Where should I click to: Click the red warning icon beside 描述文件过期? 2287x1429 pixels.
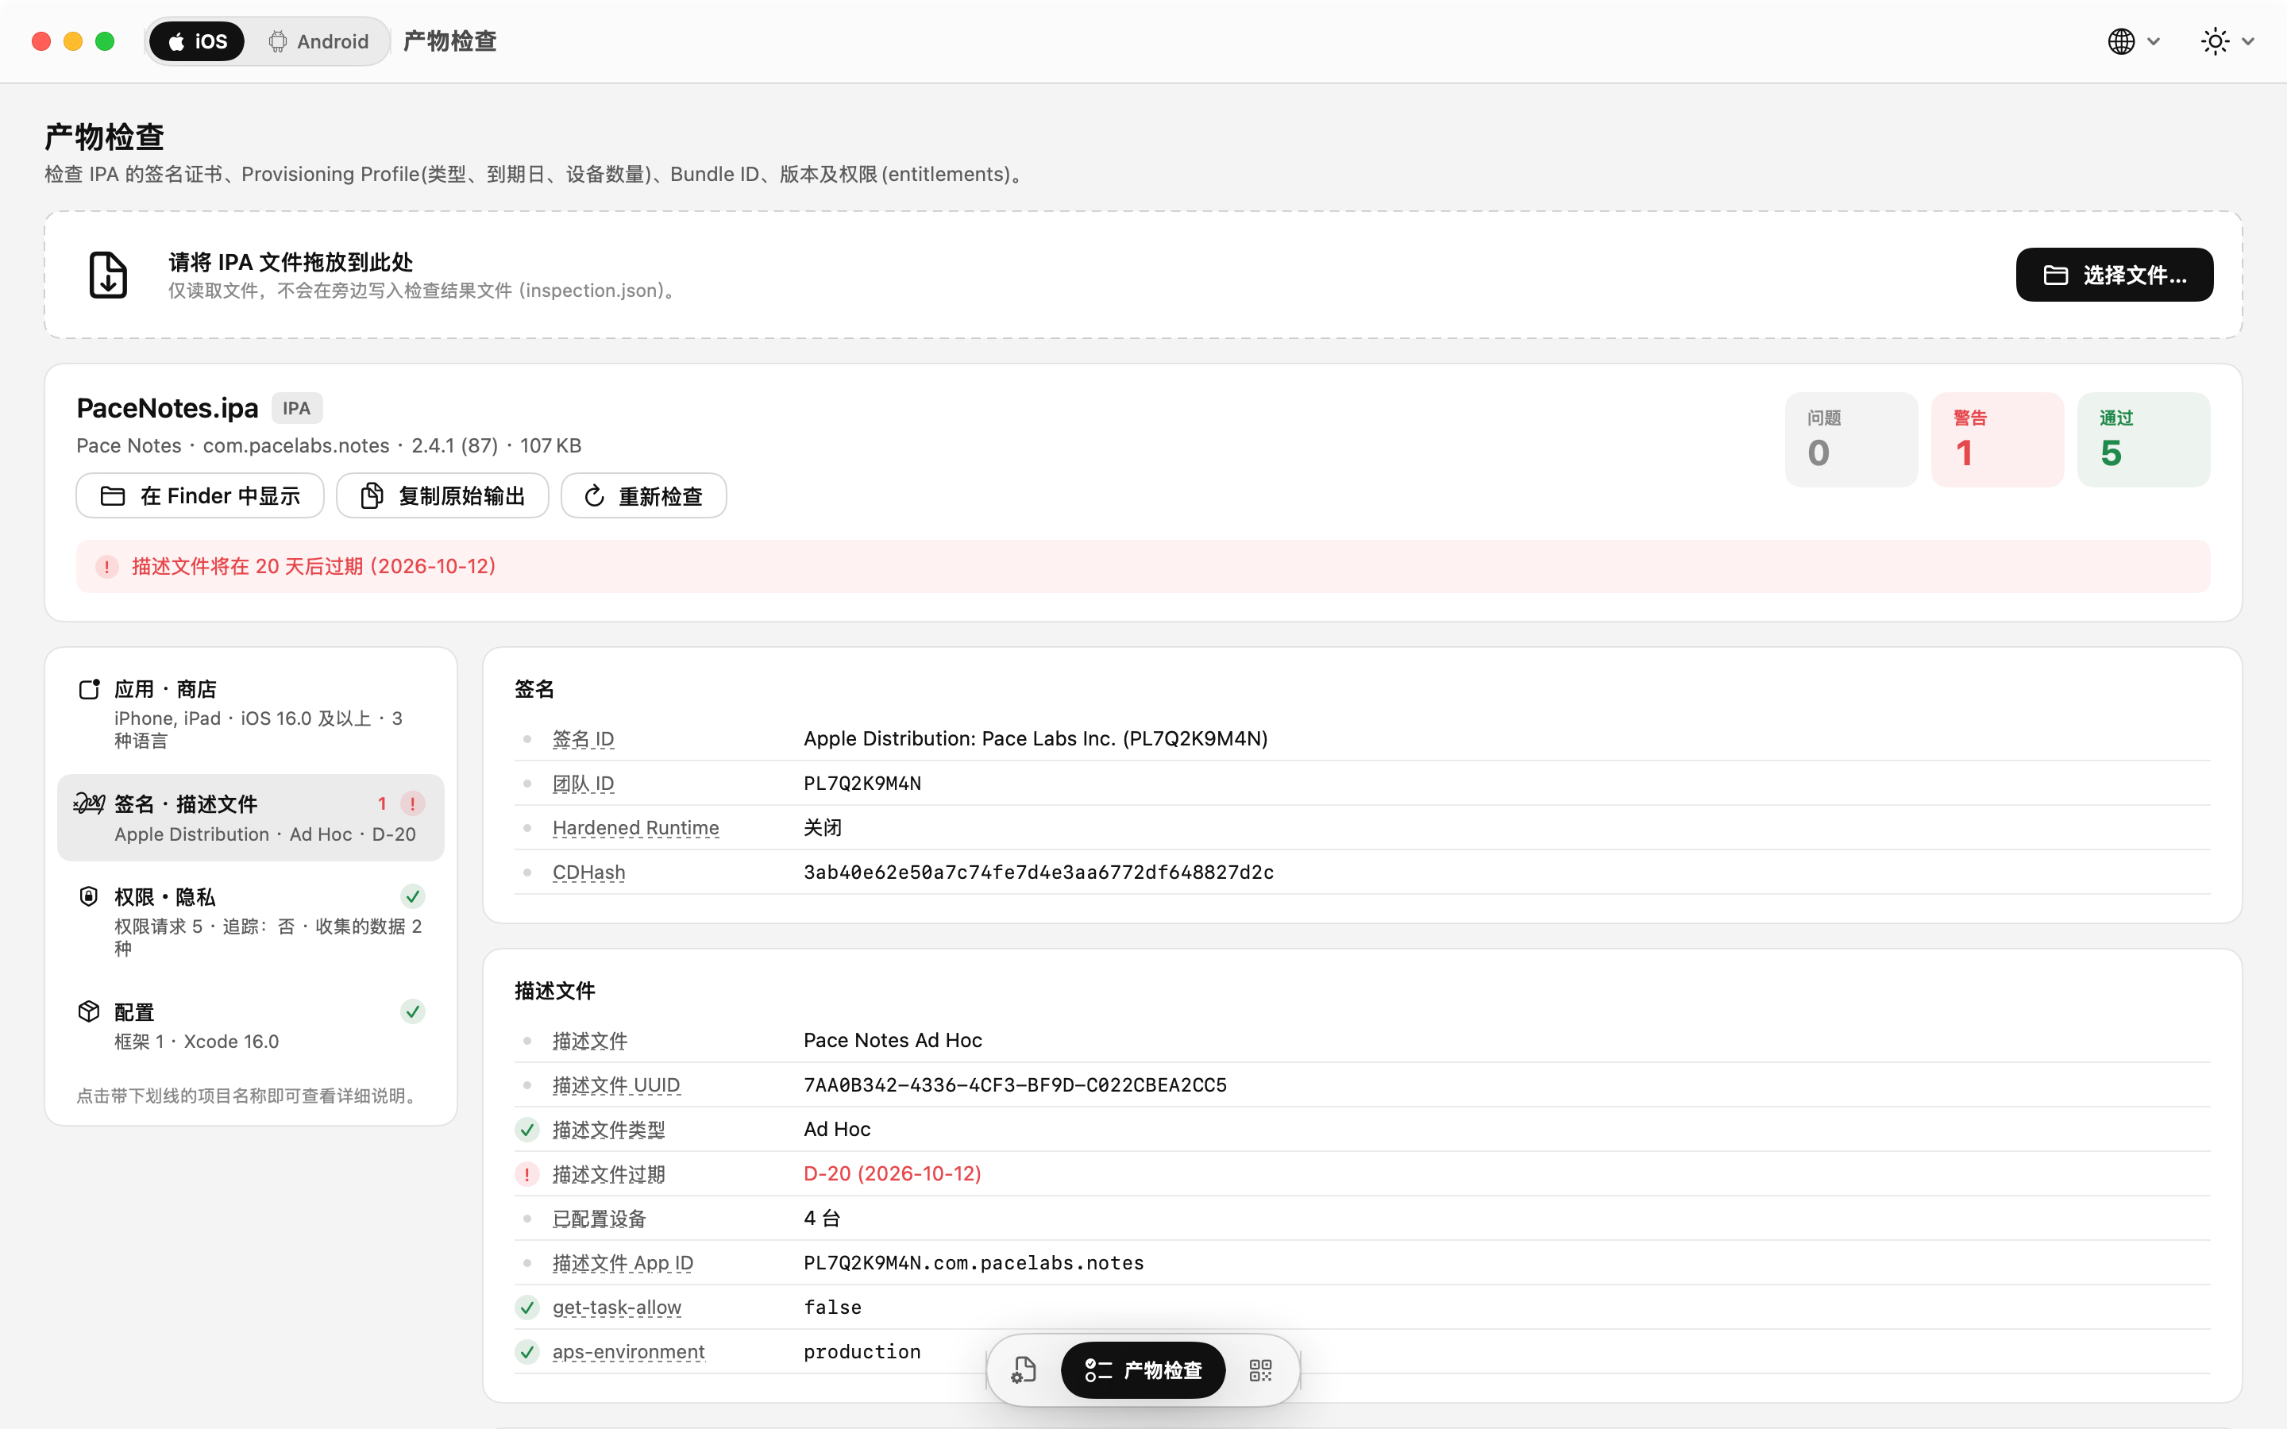tap(527, 1174)
